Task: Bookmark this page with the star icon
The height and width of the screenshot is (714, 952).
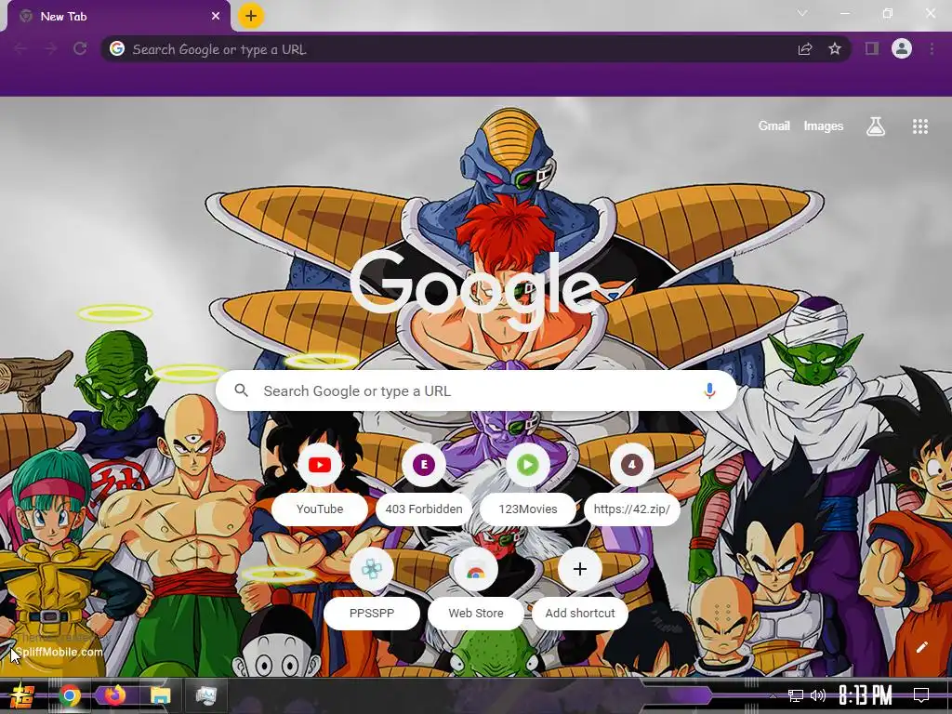Action: pos(835,49)
